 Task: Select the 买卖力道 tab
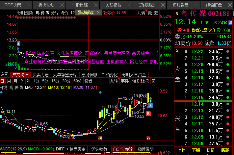(x=41, y=75)
